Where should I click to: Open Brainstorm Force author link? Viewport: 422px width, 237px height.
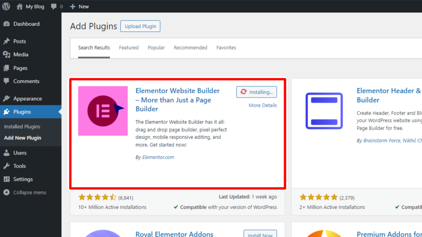[382, 141]
